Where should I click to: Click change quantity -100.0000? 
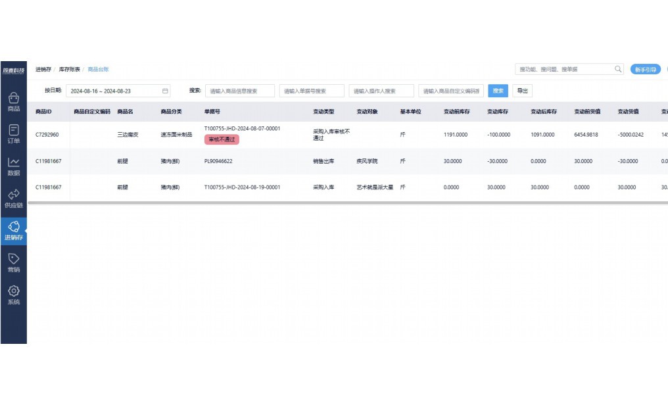[498, 135]
